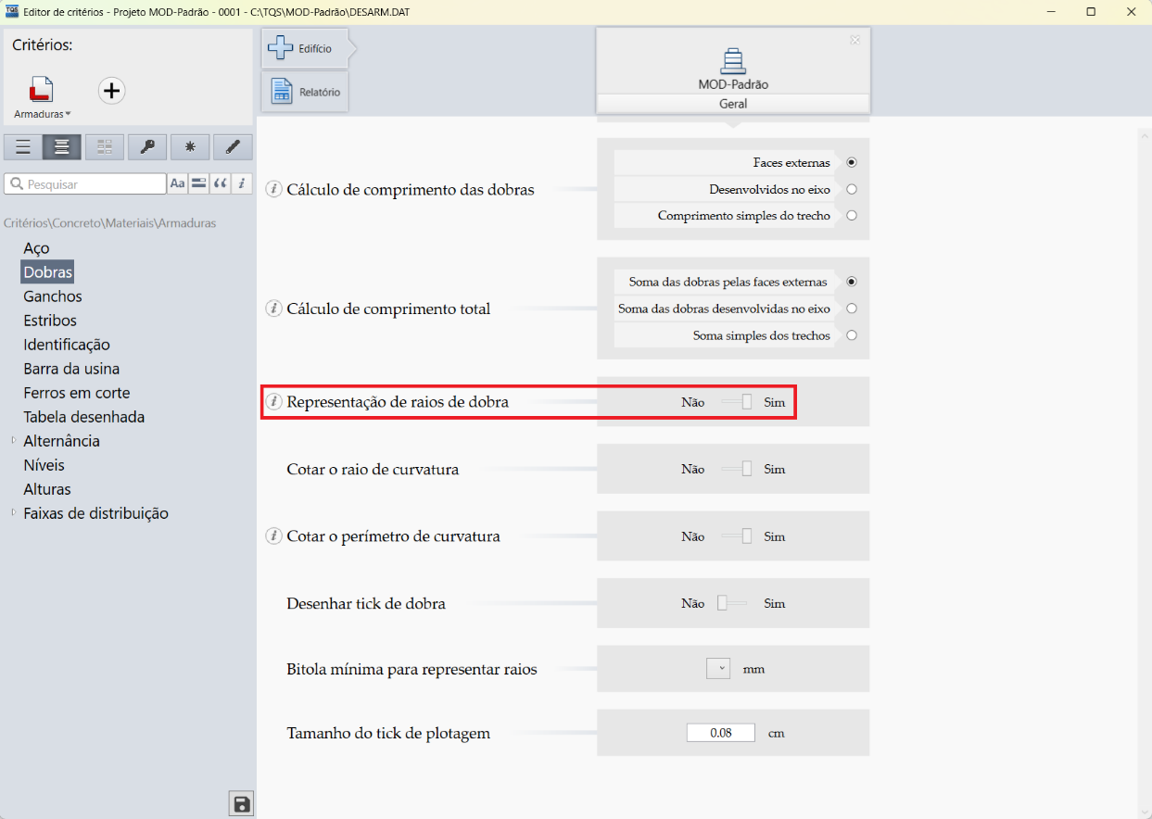Toggle the Aa case-sensitive search option
The height and width of the screenshot is (819, 1152).
(178, 183)
